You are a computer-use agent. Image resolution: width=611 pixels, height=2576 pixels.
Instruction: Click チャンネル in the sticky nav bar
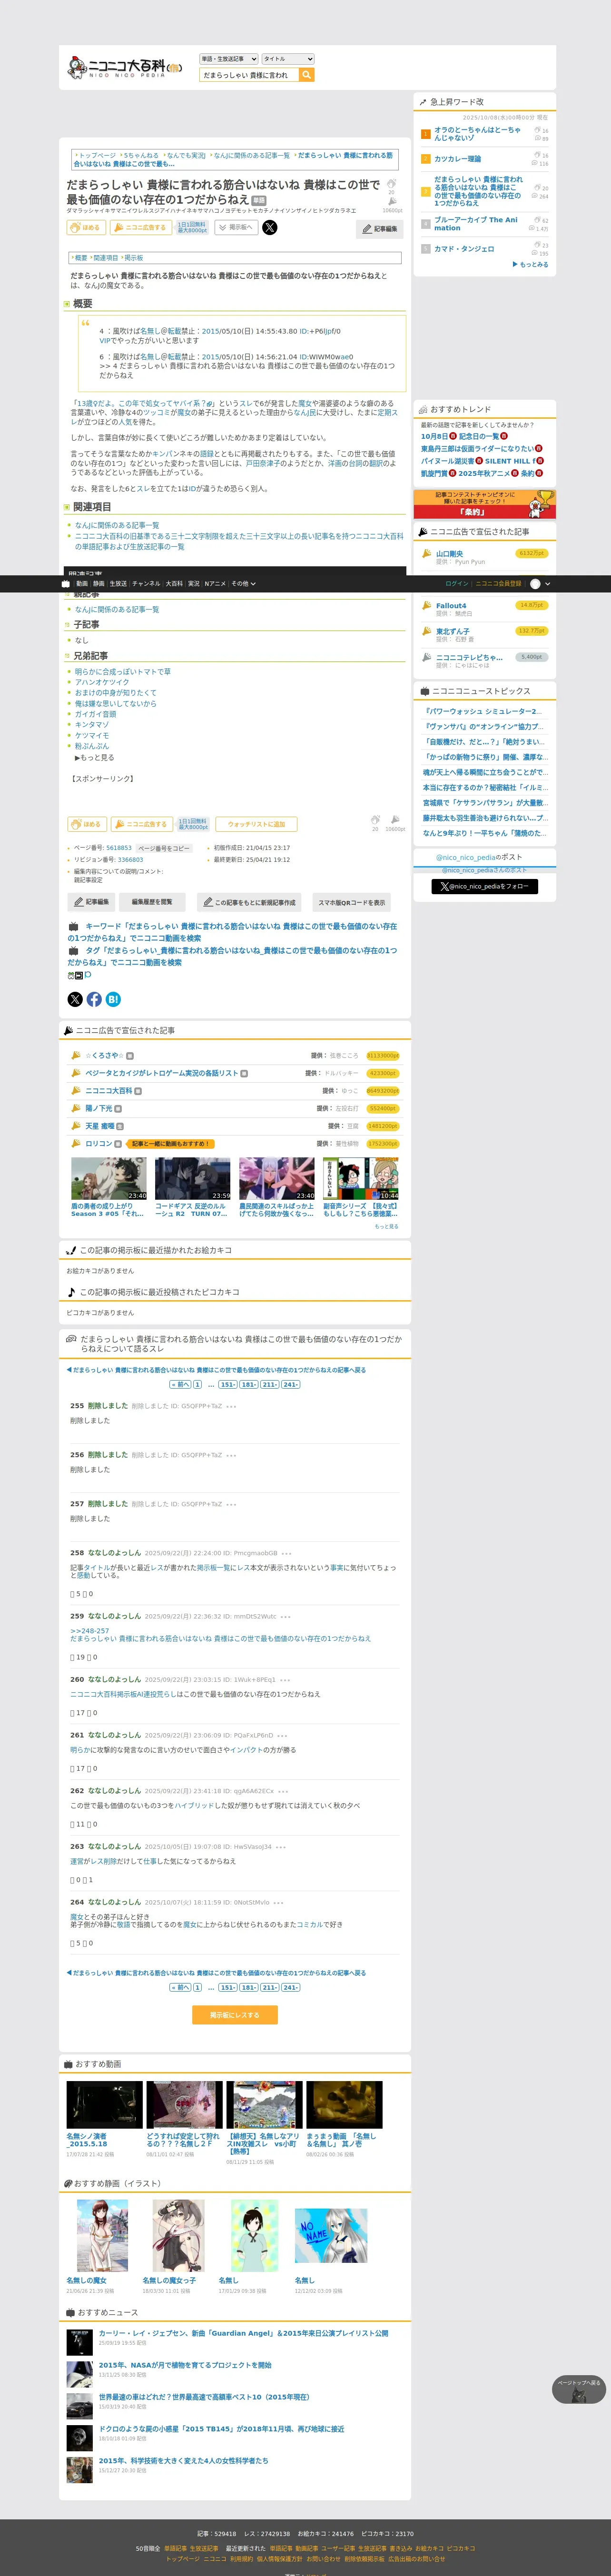146,583
